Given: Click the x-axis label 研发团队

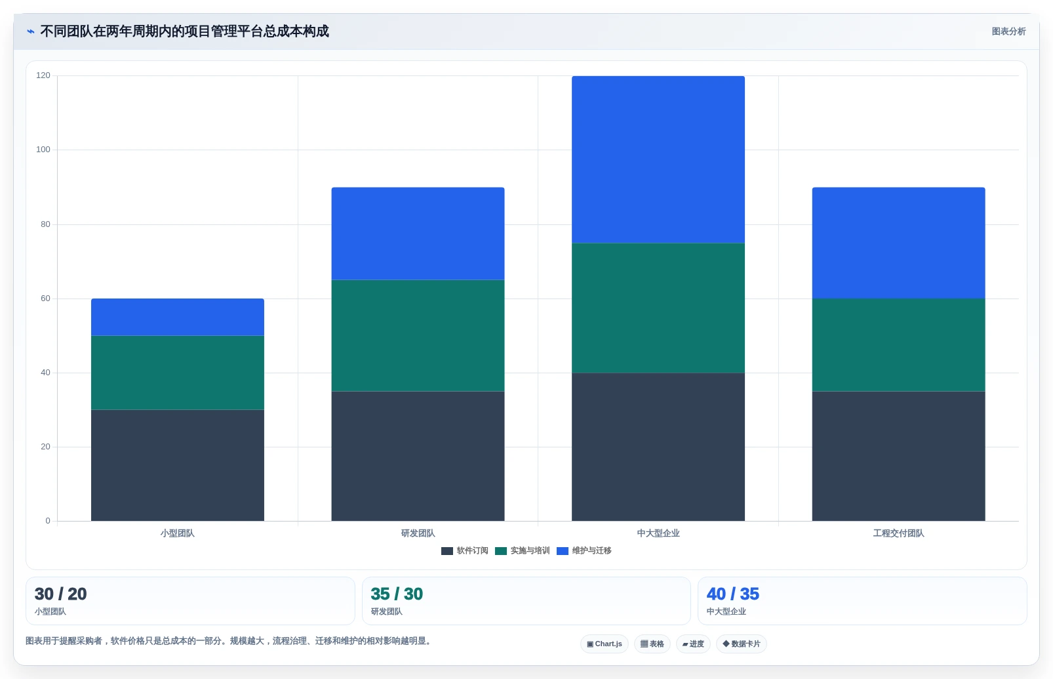Looking at the screenshot, I should 418,533.
